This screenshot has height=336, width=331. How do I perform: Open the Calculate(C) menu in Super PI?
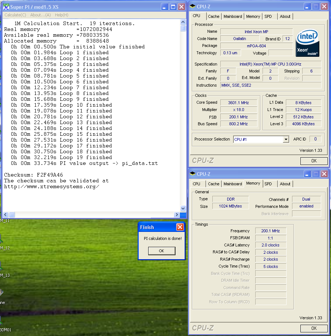[15, 15]
